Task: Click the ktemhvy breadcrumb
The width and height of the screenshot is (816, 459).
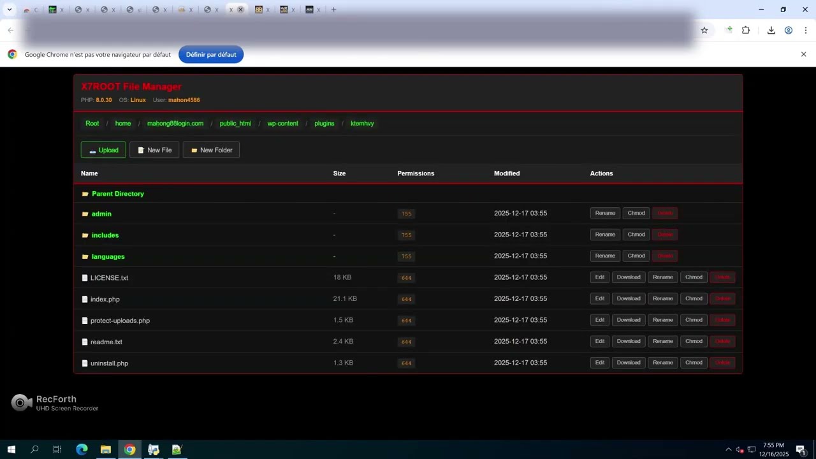Action: 362,124
